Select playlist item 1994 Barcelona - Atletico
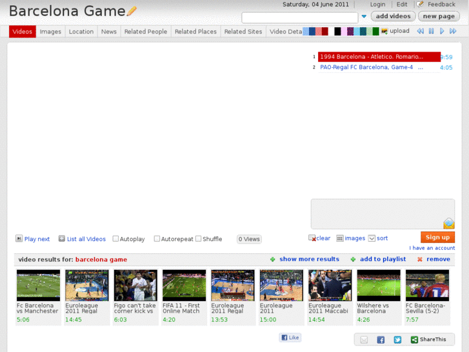 tap(379, 57)
